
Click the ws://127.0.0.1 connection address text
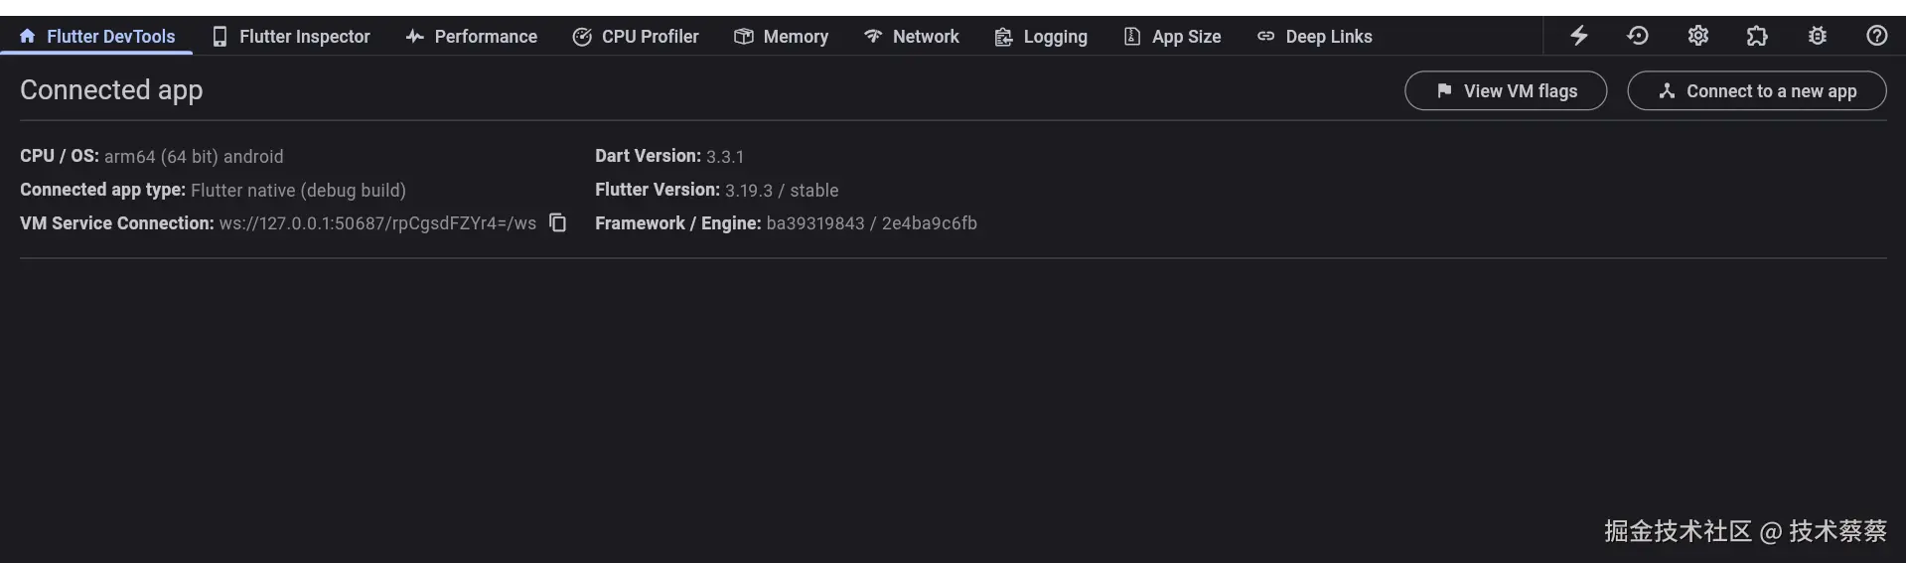(377, 223)
